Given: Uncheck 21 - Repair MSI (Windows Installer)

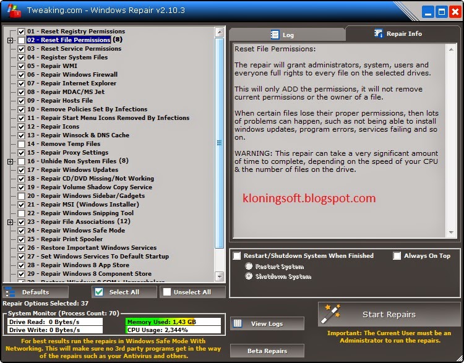Looking at the screenshot, I should [21, 205].
